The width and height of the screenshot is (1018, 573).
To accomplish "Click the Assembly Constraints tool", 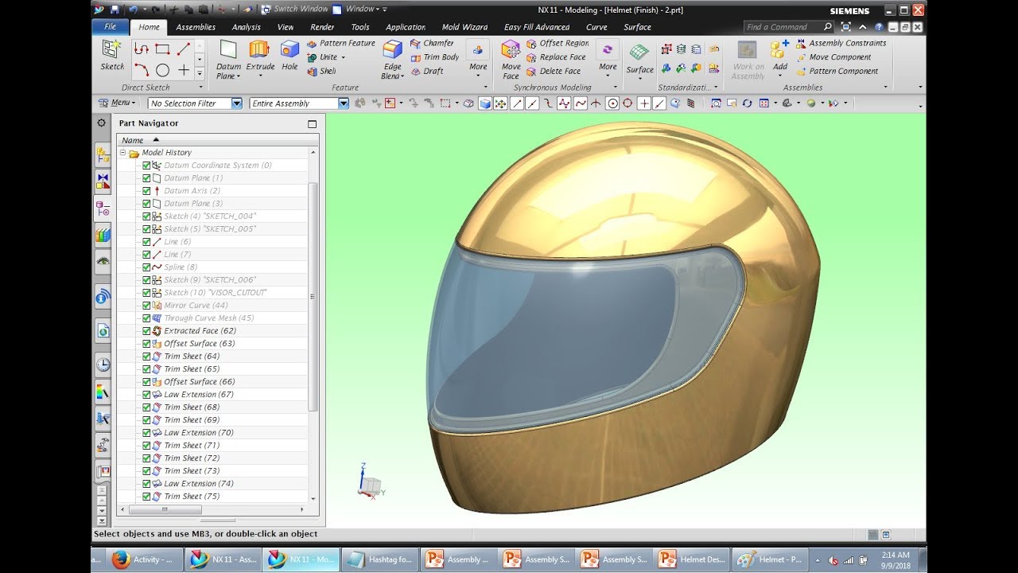I will (841, 44).
